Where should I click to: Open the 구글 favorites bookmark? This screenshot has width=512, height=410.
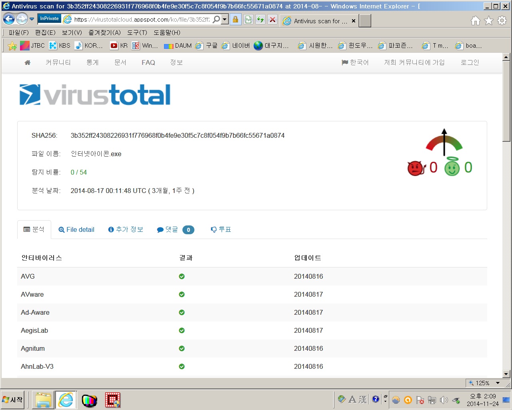206,46
